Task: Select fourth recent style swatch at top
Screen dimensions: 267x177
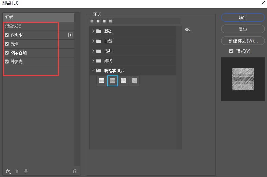Action: click(110, 21)
